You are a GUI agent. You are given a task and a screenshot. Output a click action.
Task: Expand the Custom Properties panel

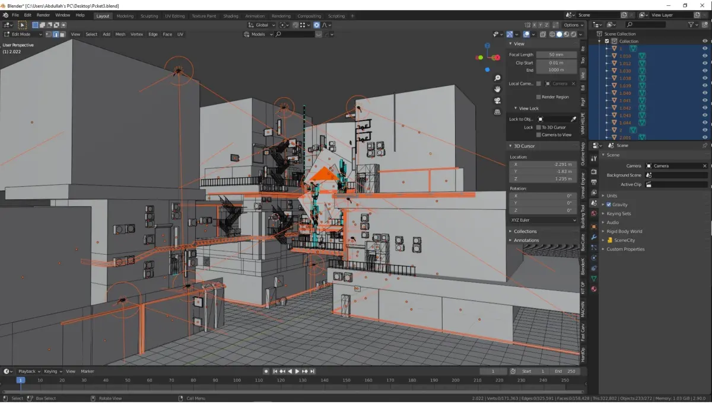click(625, 249)
